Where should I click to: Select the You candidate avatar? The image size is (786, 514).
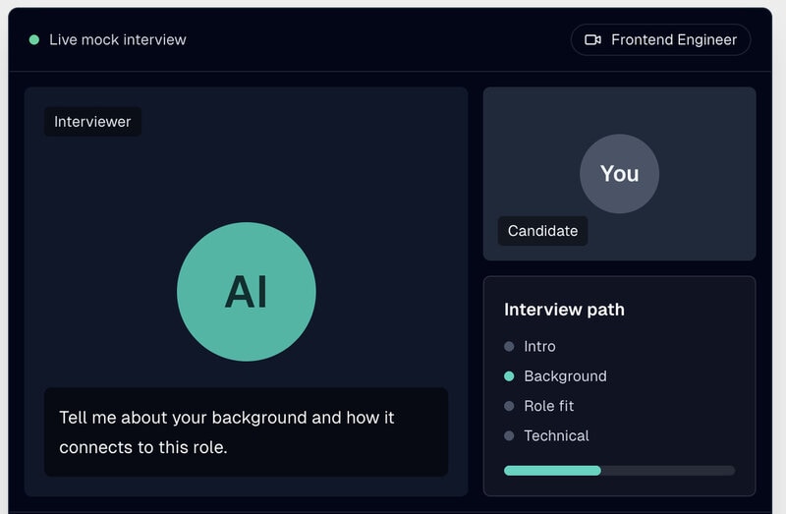pyautogui.click(x=619, y=174)
